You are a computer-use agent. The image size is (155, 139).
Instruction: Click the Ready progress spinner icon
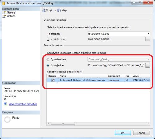7,119
